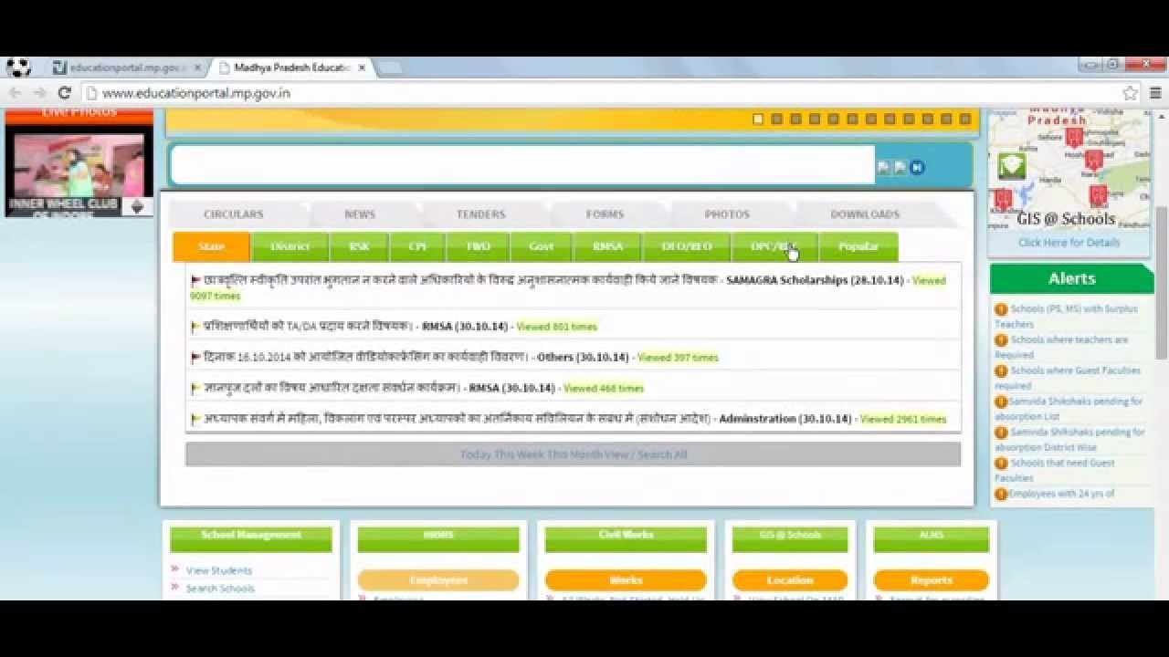Select the sixth slideshow indicator square

pyautogui.click(x=852, y=119)
